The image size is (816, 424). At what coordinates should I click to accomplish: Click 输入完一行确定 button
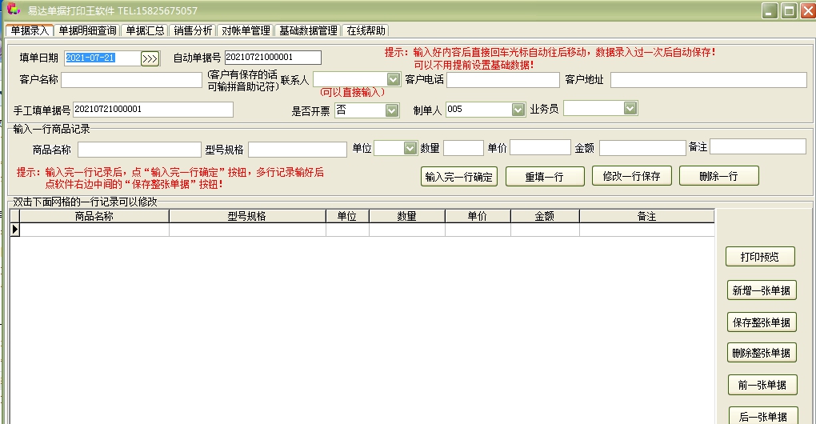(x=459, y=177)
